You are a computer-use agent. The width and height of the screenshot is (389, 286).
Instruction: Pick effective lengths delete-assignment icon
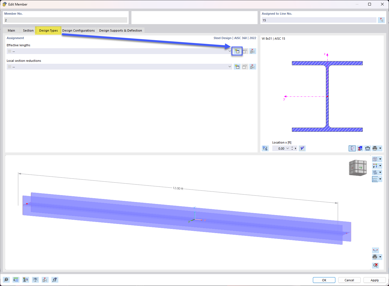pos(253,51)
